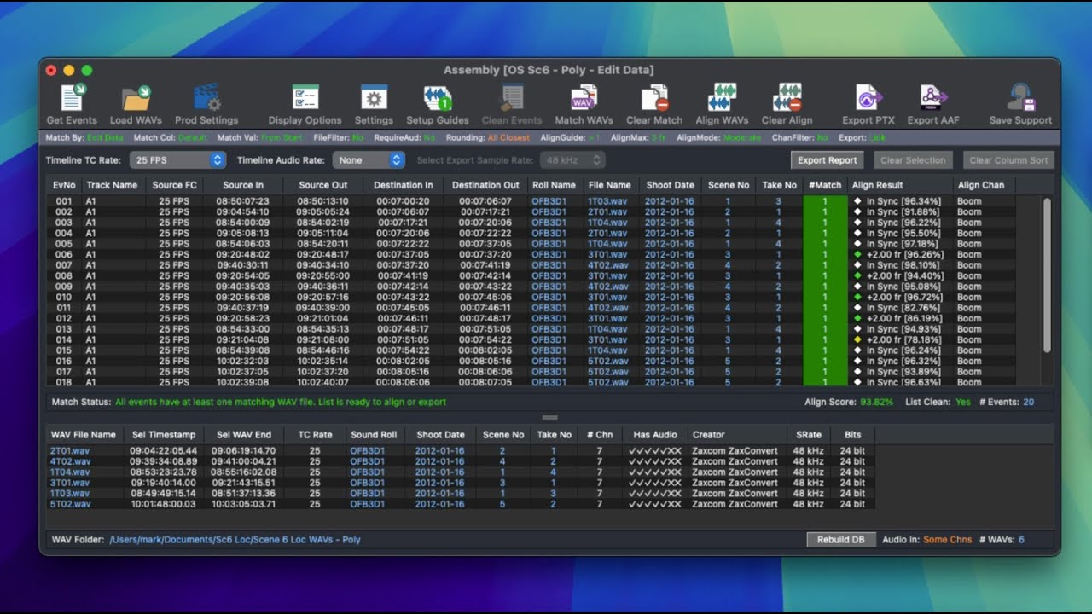The height and width of the screenshot is (614, 1092).
Task: Click the Clear Selection button
Action: click(x=913, y=159)
